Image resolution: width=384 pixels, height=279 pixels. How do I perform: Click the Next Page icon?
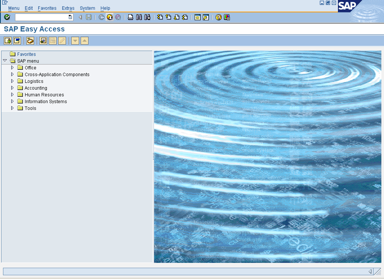(177, 17)
